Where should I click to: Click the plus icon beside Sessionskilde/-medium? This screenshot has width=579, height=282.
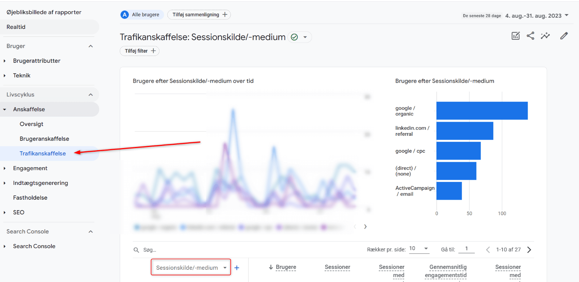pyautogui.click(x=237, y=268)
